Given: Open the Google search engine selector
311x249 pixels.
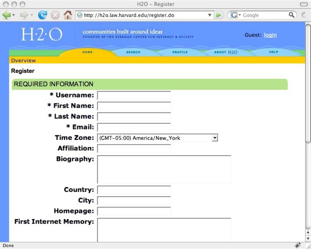Looking at the screenshot, I should 235,15.
